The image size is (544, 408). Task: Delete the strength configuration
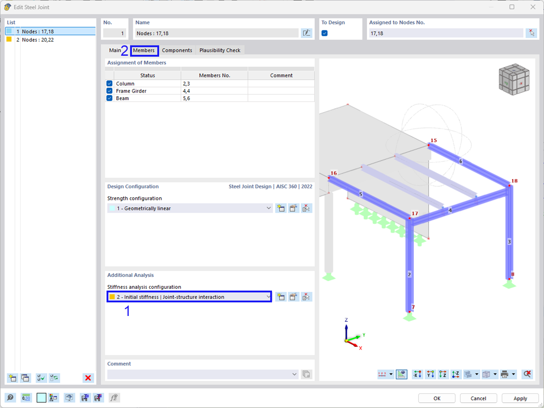(307, 208)
